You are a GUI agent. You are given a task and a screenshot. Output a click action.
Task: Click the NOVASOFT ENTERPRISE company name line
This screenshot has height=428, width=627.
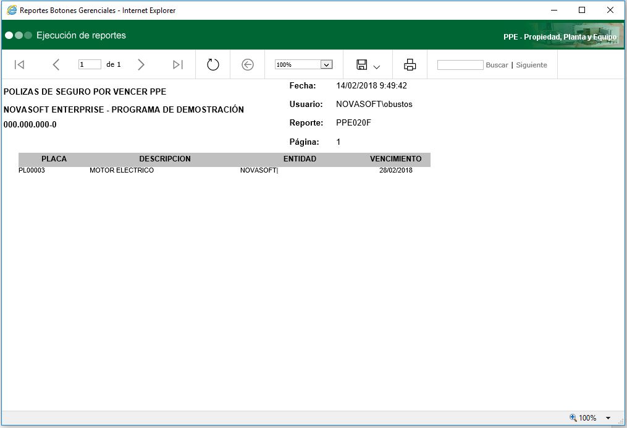[x=124, y=109]
